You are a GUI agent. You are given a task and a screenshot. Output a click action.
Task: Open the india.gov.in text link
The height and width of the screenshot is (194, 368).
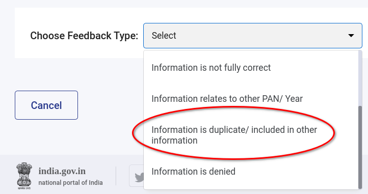point(62,171)
